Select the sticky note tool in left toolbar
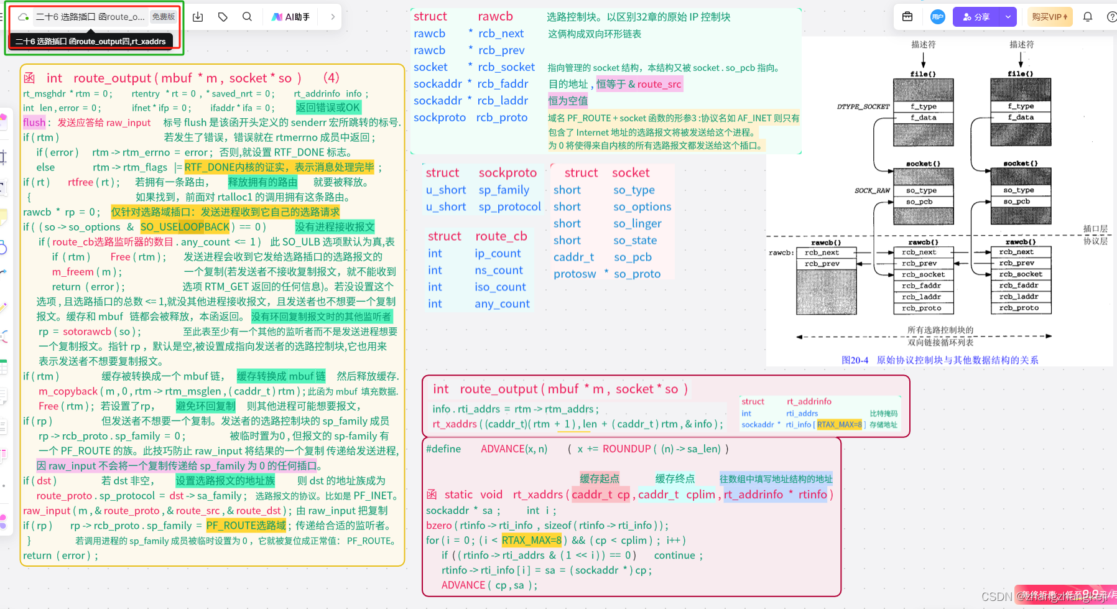Image resolution: width=1117 pixels, height=609 pixels. pos(3,216)
